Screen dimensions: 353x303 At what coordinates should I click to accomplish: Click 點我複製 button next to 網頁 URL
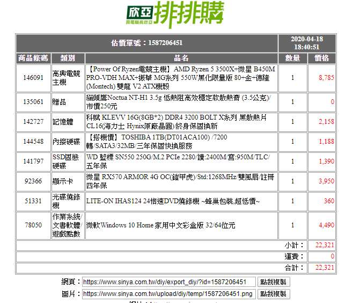(x=274, y=282)
